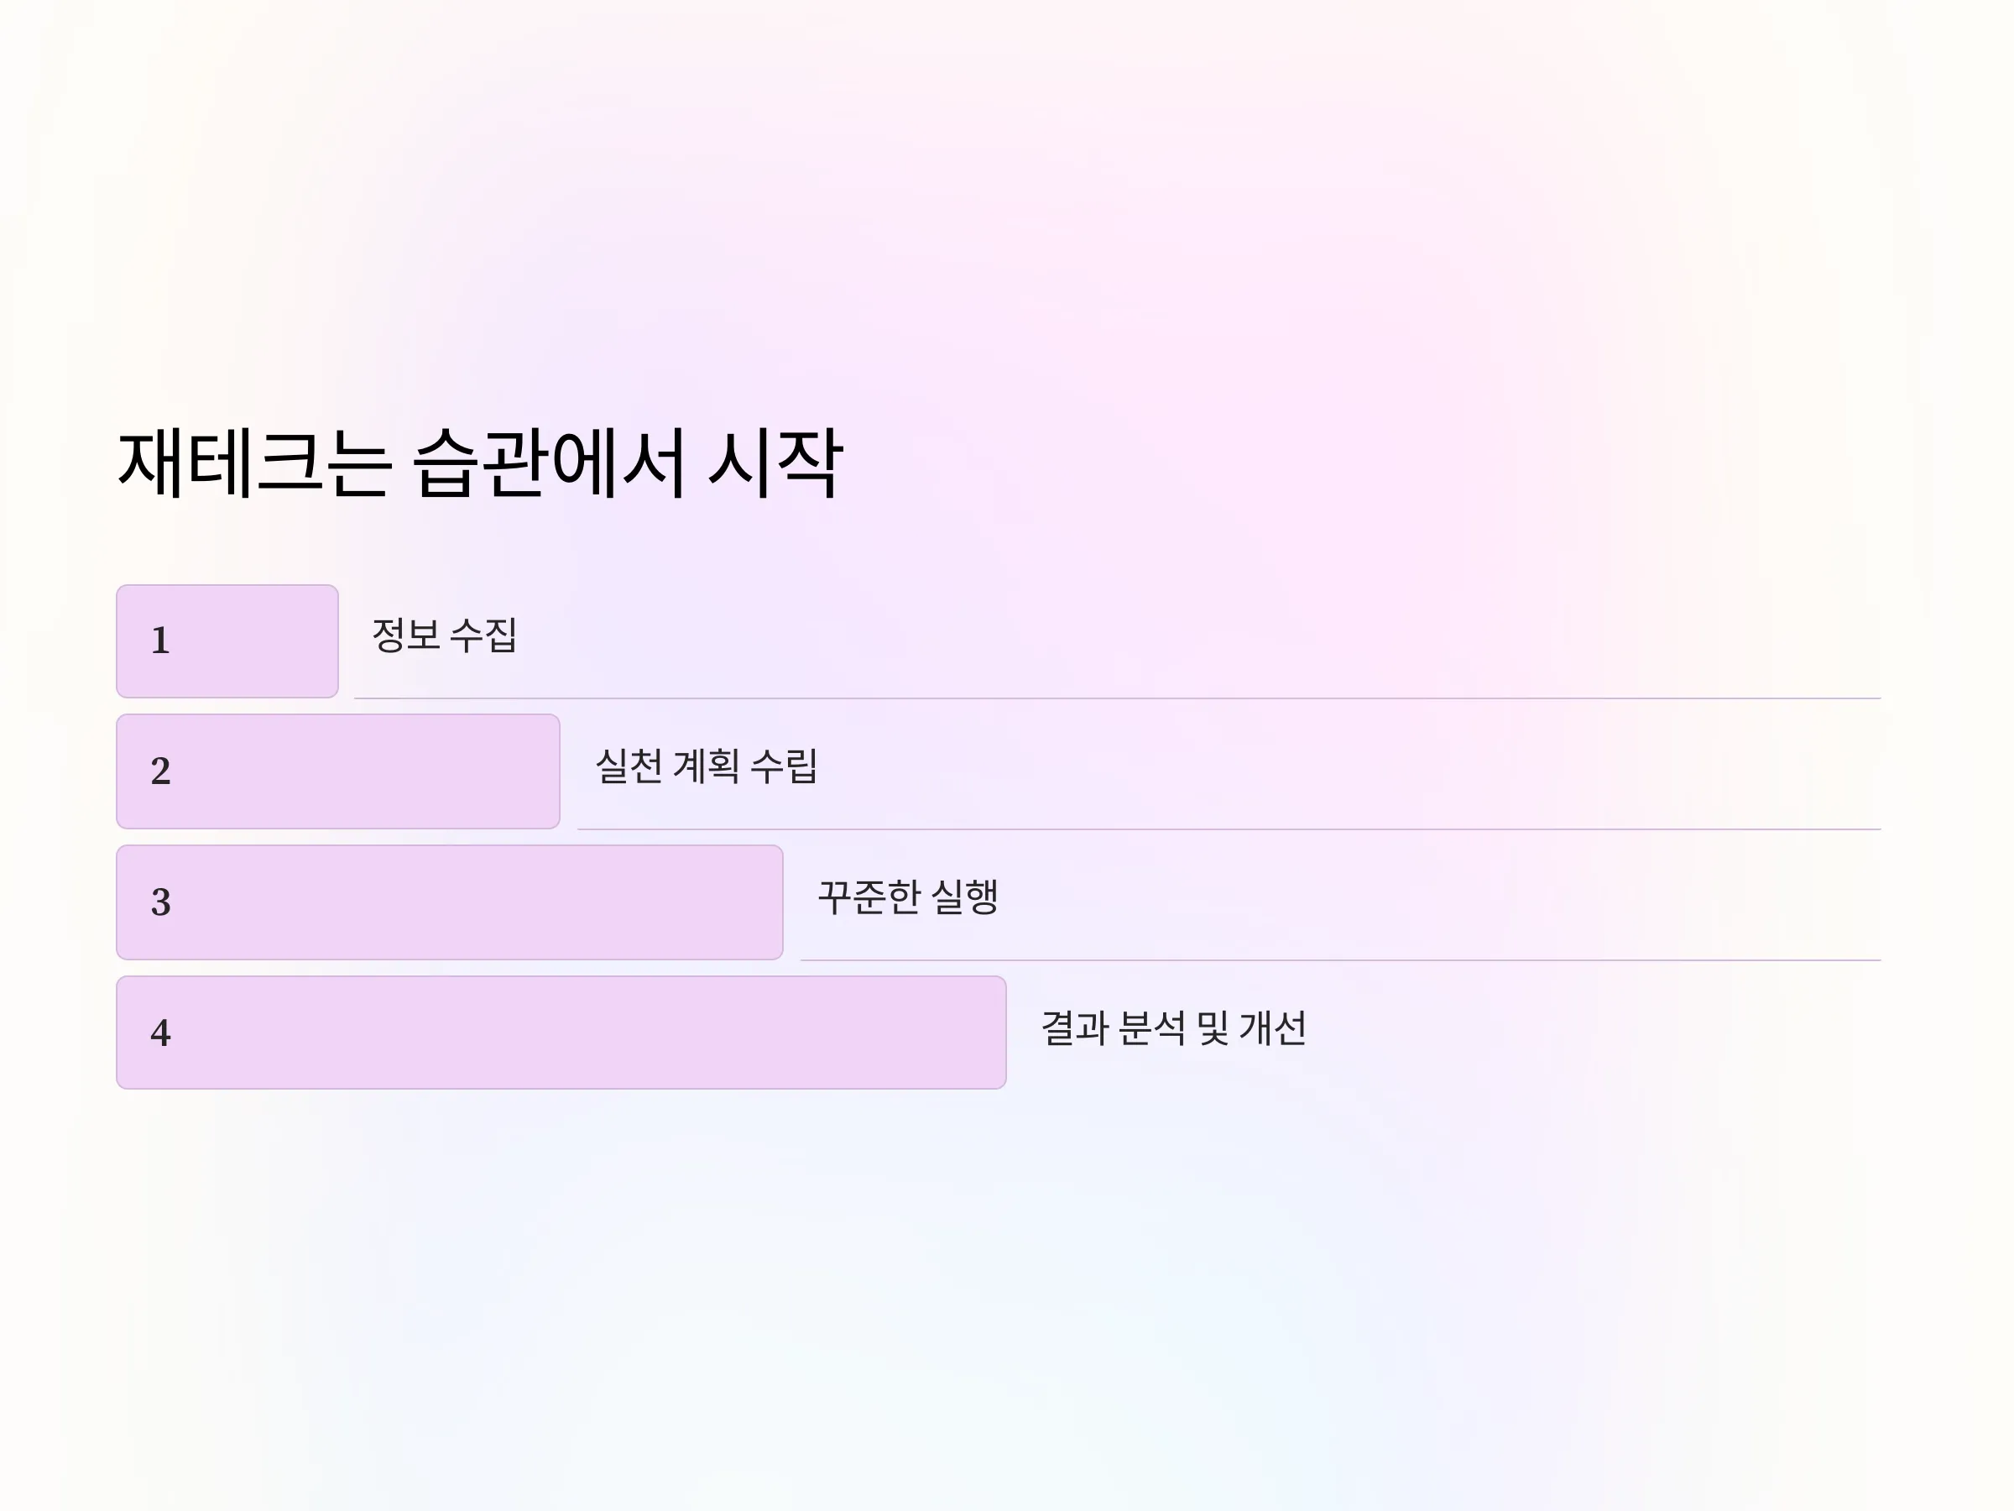The image size is (2014, 1511).
Task: Select the divider line under 꾸준한 실행
Action: click(x=1340, y=960)
